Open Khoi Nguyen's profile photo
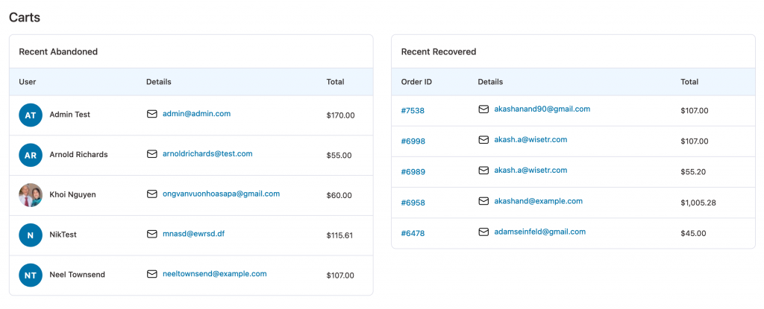The image size is (764, 309). click(x=30, y=195)
